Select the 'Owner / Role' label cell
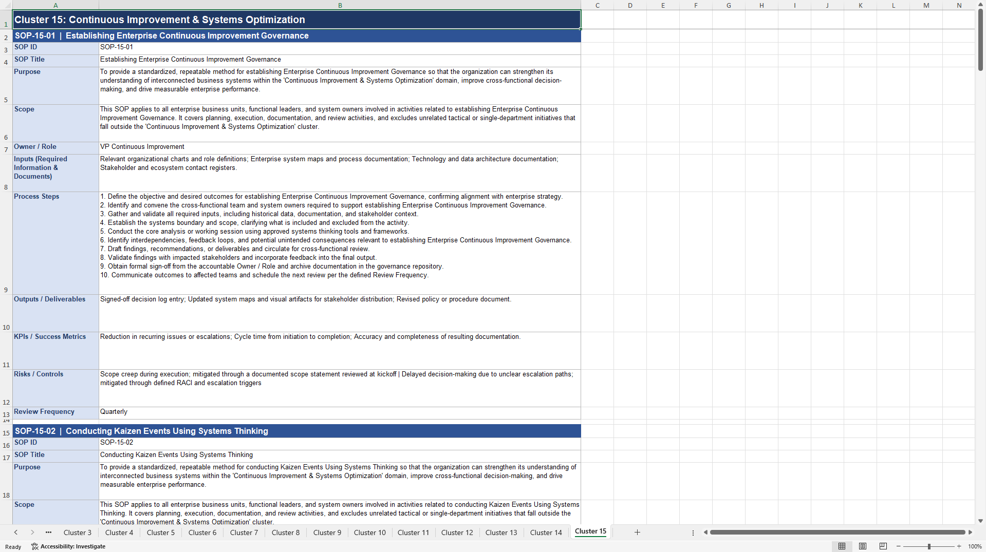The width and height of the screenshot is (986, 552). click(55, 148)
